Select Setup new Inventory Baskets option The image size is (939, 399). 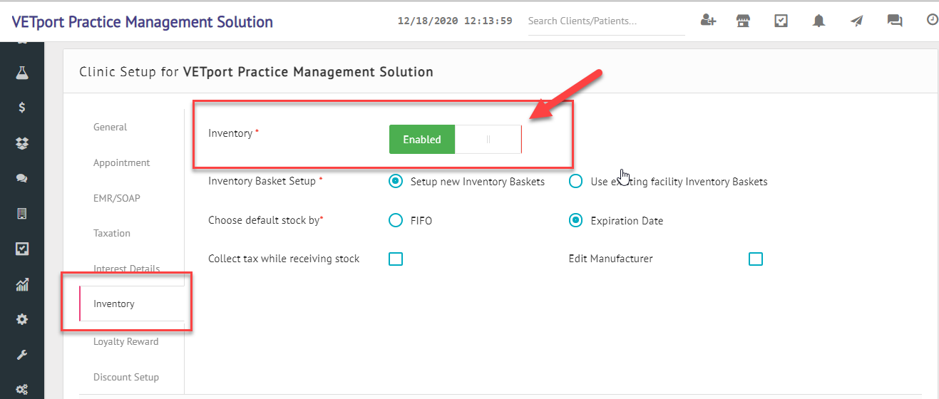click(396, 181)
